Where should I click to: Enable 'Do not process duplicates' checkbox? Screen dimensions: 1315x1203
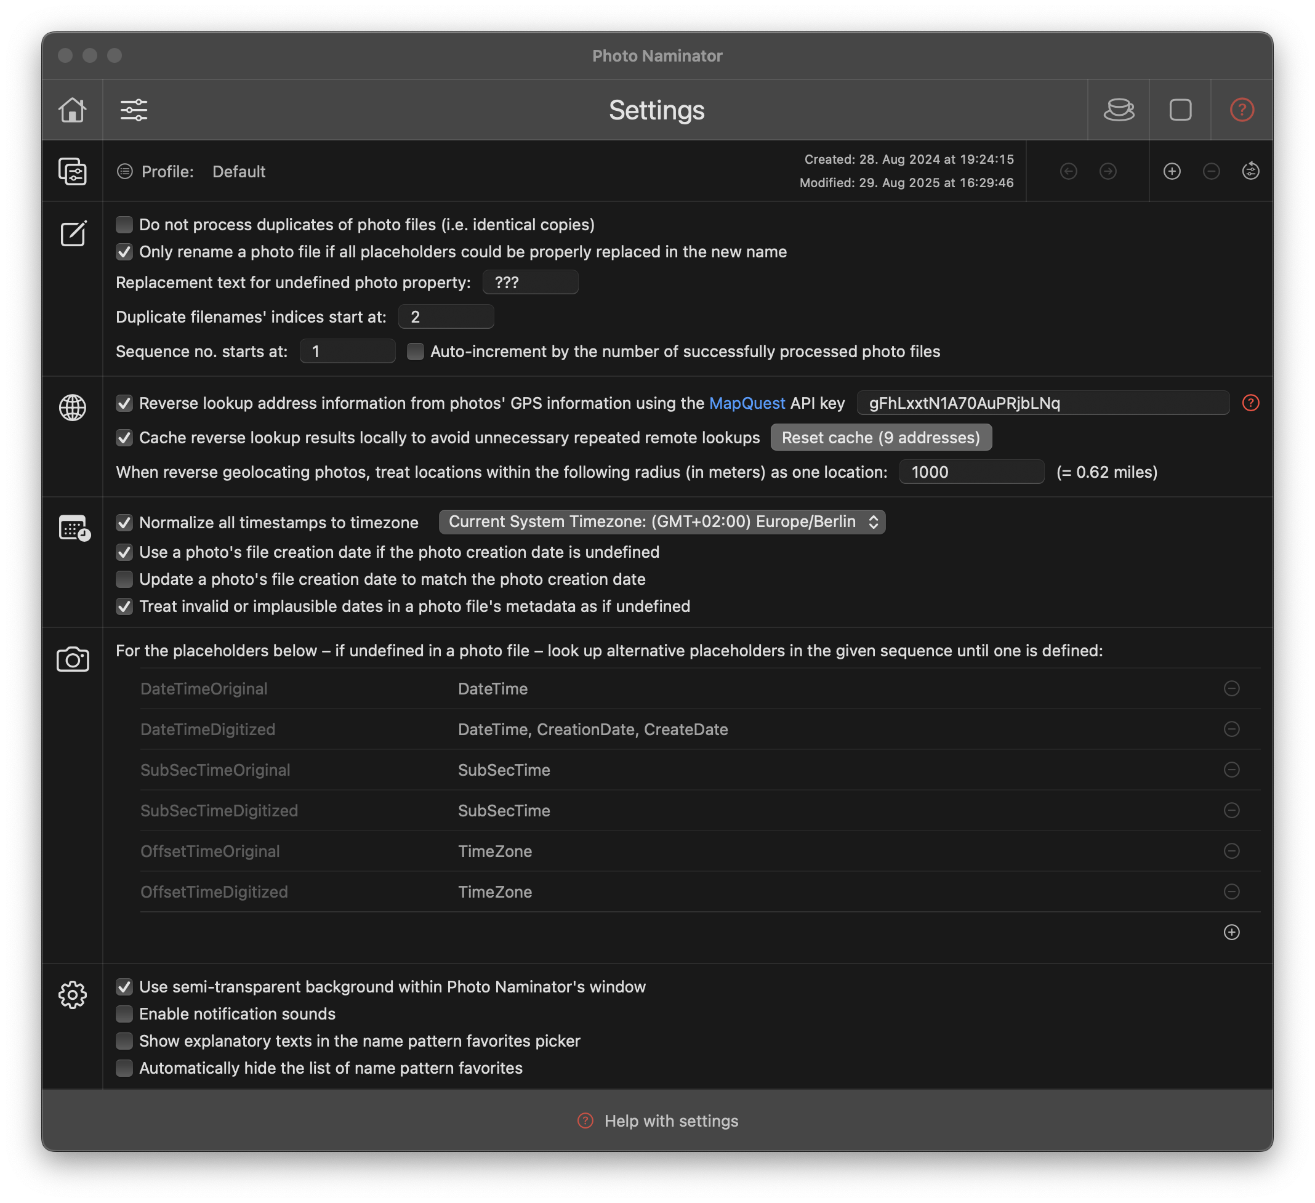[x=124, y=225]
